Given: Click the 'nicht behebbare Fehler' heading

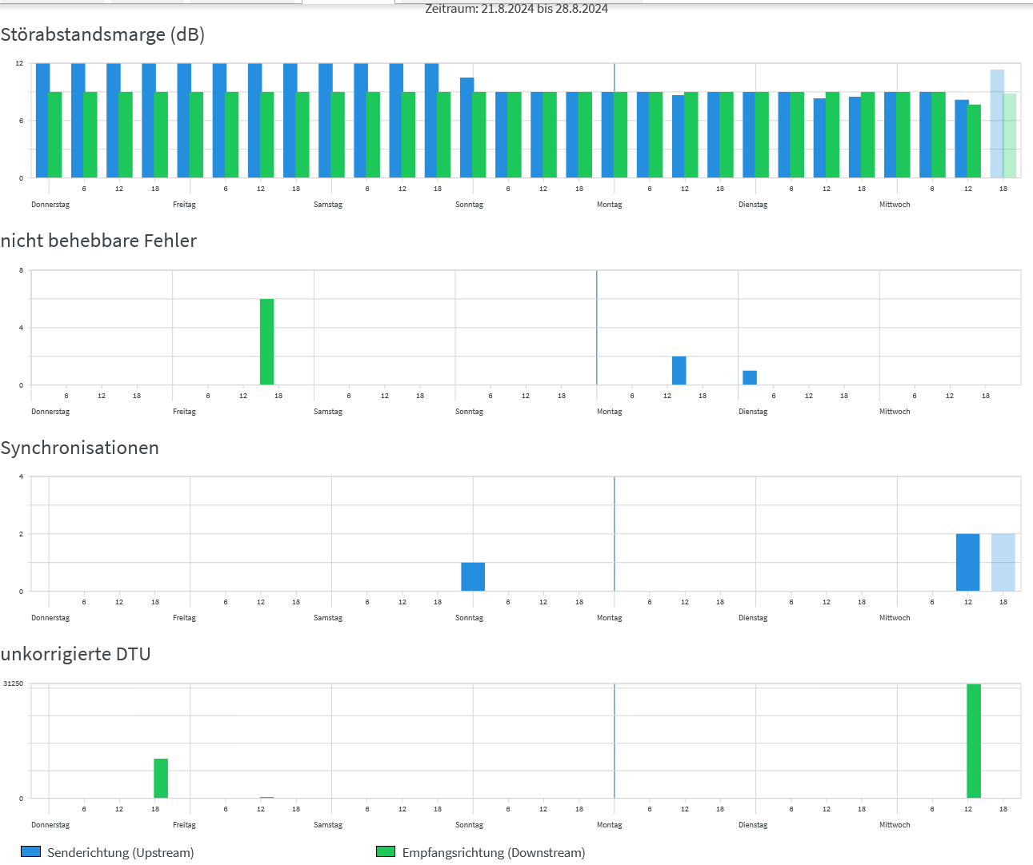Looking at the screenshot, I should [x=98, y=241].
